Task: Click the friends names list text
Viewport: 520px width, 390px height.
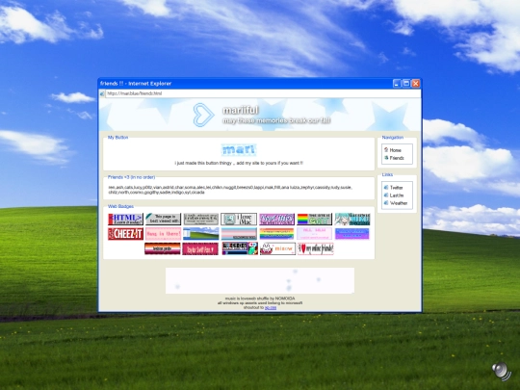Action: point(230,190)
